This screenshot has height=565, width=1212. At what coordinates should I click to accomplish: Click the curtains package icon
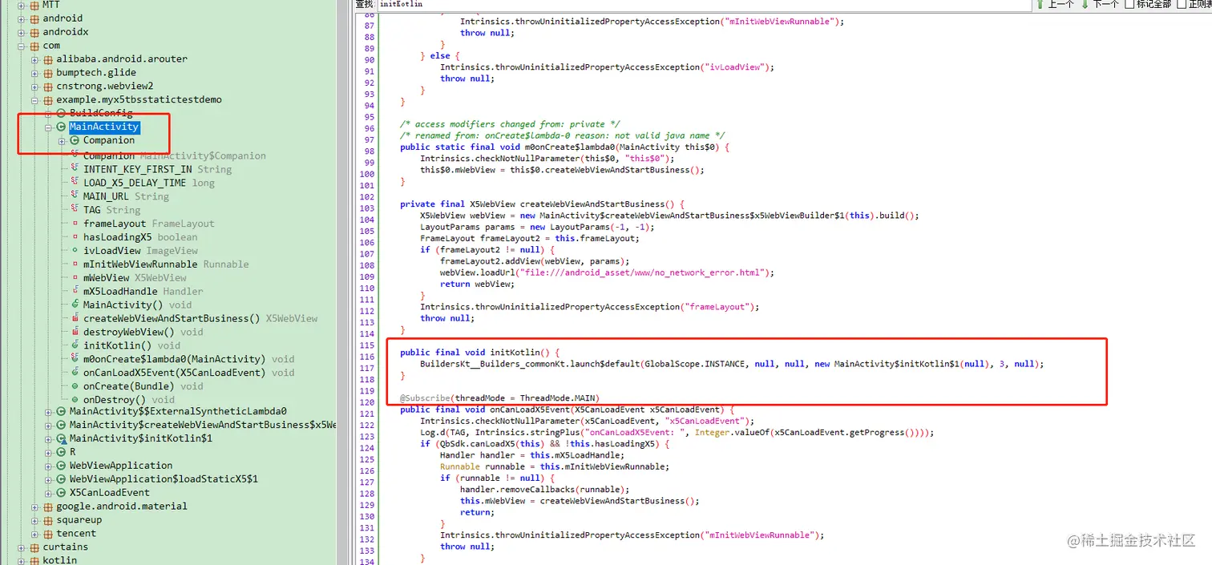click(34, 547)
